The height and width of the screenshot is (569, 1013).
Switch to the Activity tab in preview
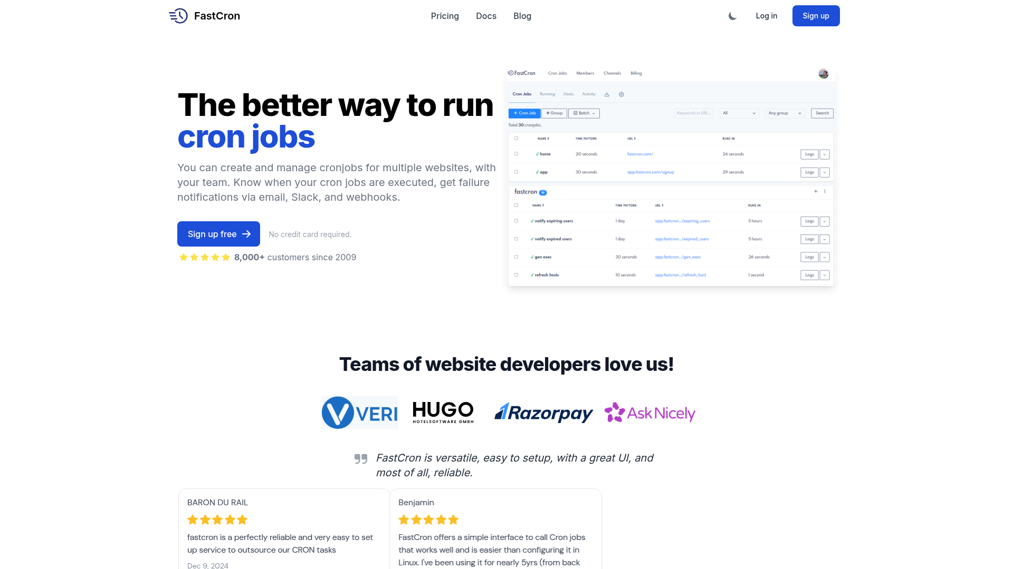589,94
